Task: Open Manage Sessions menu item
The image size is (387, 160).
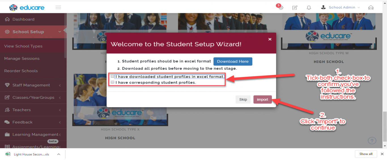Action: pos(22,58)
